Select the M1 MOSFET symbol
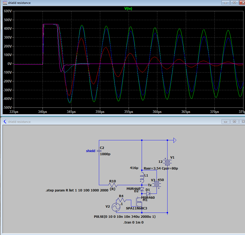Viewport: 245px width, 235px height. tap(139, 202)
